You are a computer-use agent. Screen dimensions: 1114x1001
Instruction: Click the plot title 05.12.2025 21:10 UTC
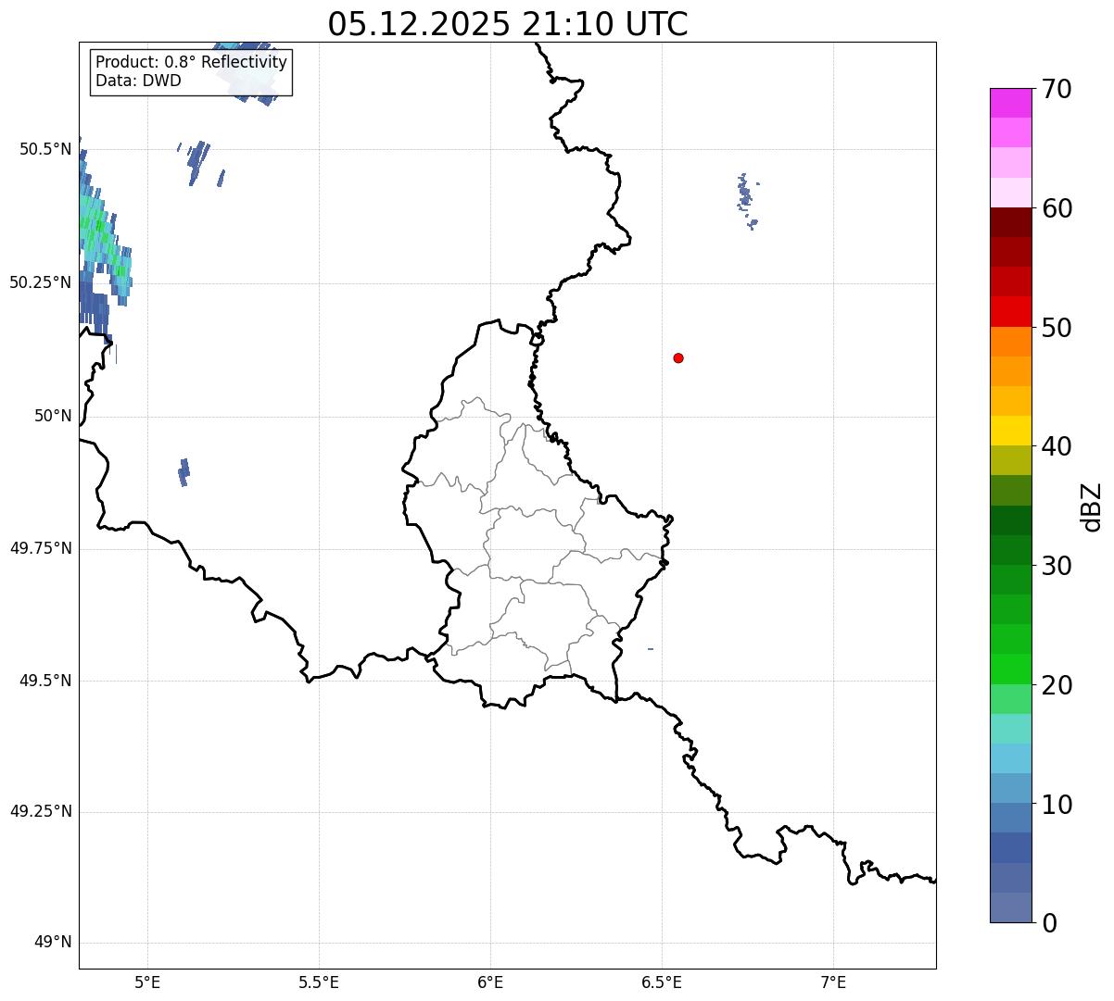pos(508,24)
